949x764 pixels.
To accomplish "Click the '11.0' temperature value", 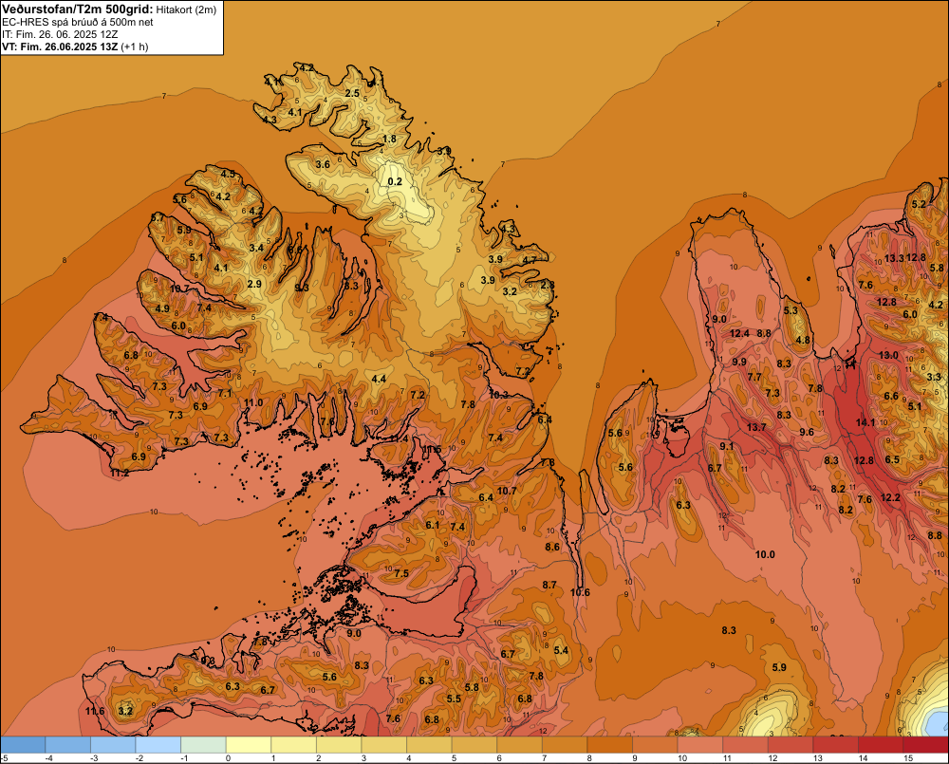I will coord(253,402).
